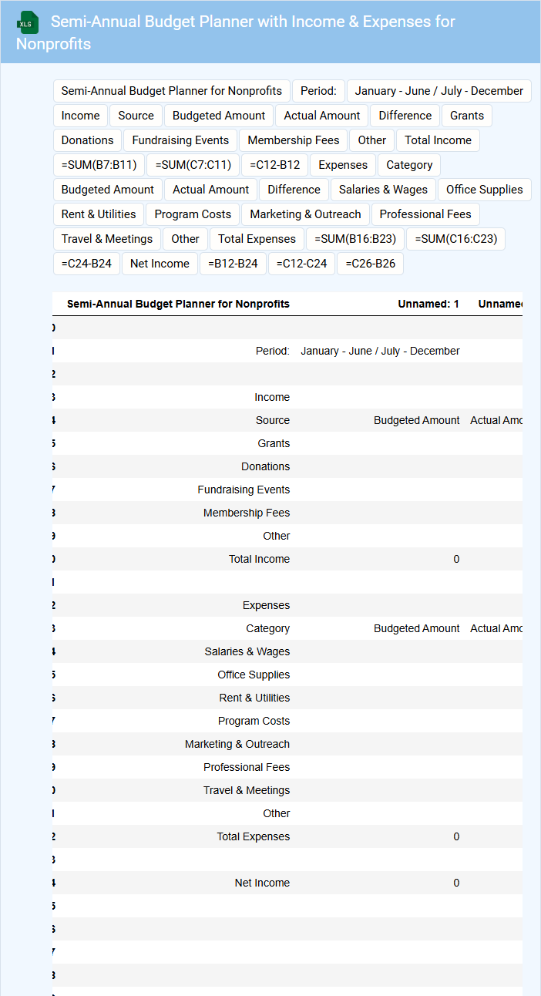Click the 'Total Income' table cell
The width and height of the screenshot is (541, 996).
tap(259, 559)
